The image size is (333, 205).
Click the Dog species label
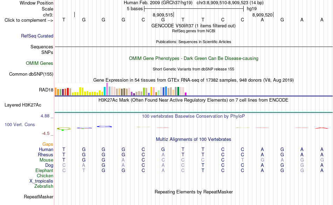(x=49, y=165)
